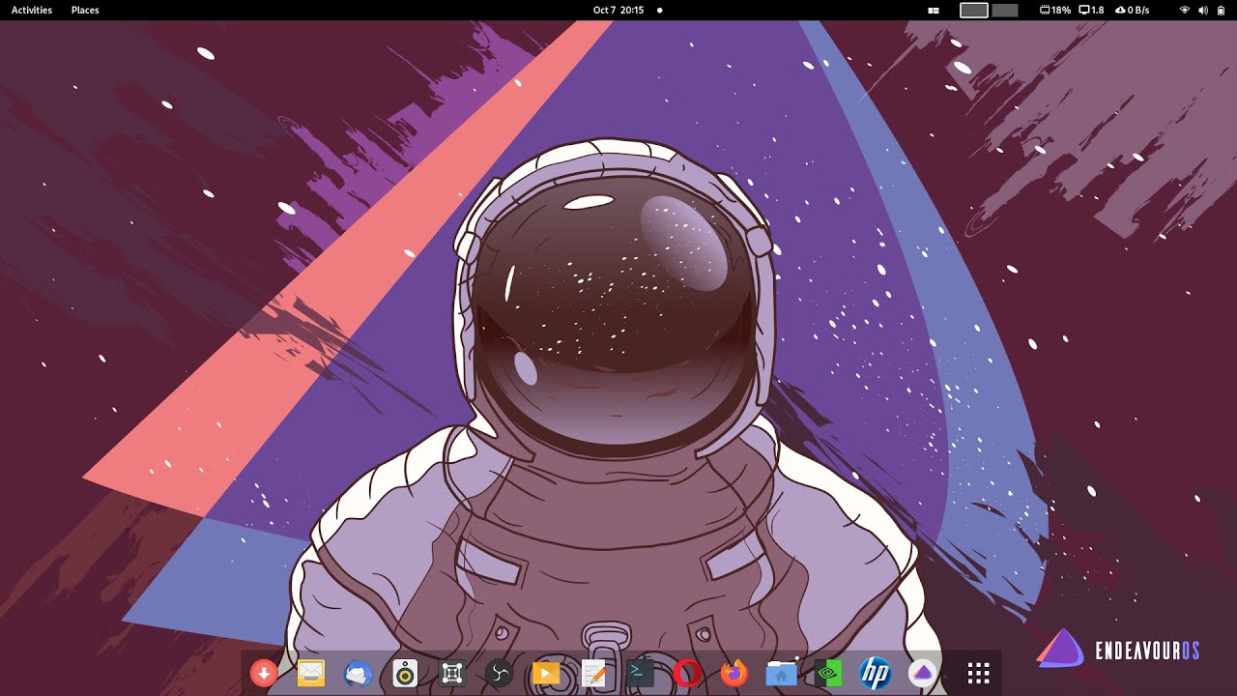Launch the speaker music player app
Image resolution: width=1237 pixels, height=696 pixels.
405,673
